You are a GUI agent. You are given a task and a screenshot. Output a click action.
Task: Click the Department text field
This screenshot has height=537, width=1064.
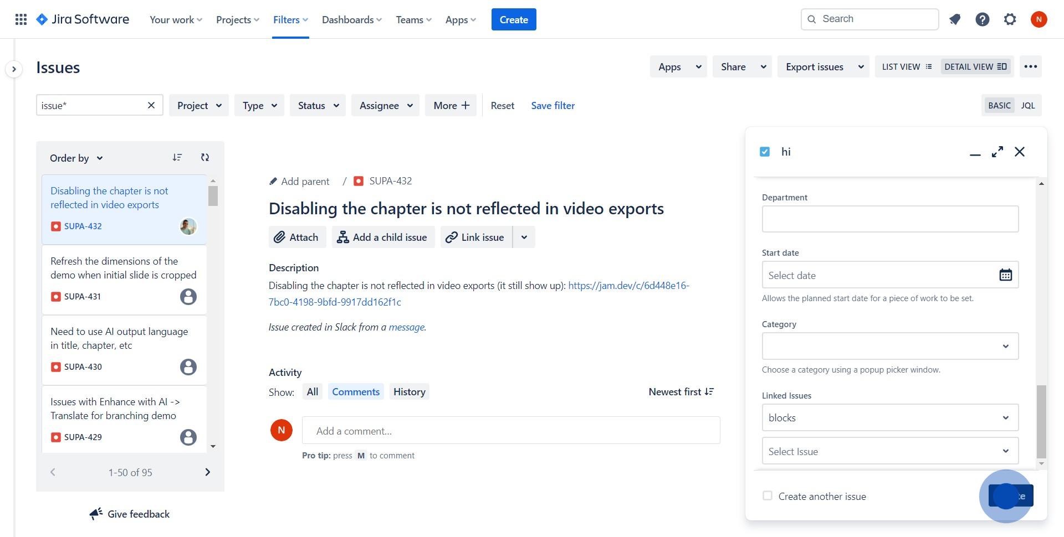890,219
